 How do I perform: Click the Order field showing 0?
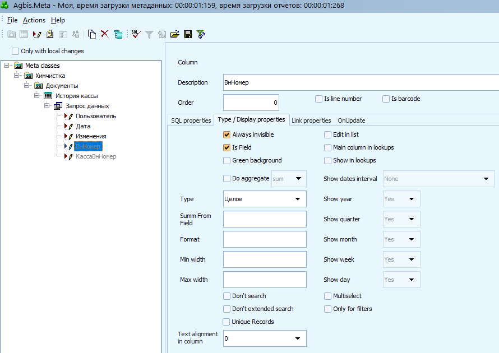tap(251, 103)
